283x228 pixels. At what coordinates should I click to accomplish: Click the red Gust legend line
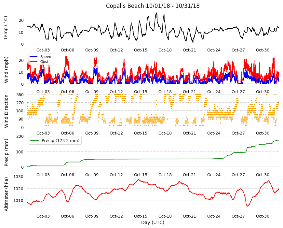pyautogui.click(x=34, y=62)
